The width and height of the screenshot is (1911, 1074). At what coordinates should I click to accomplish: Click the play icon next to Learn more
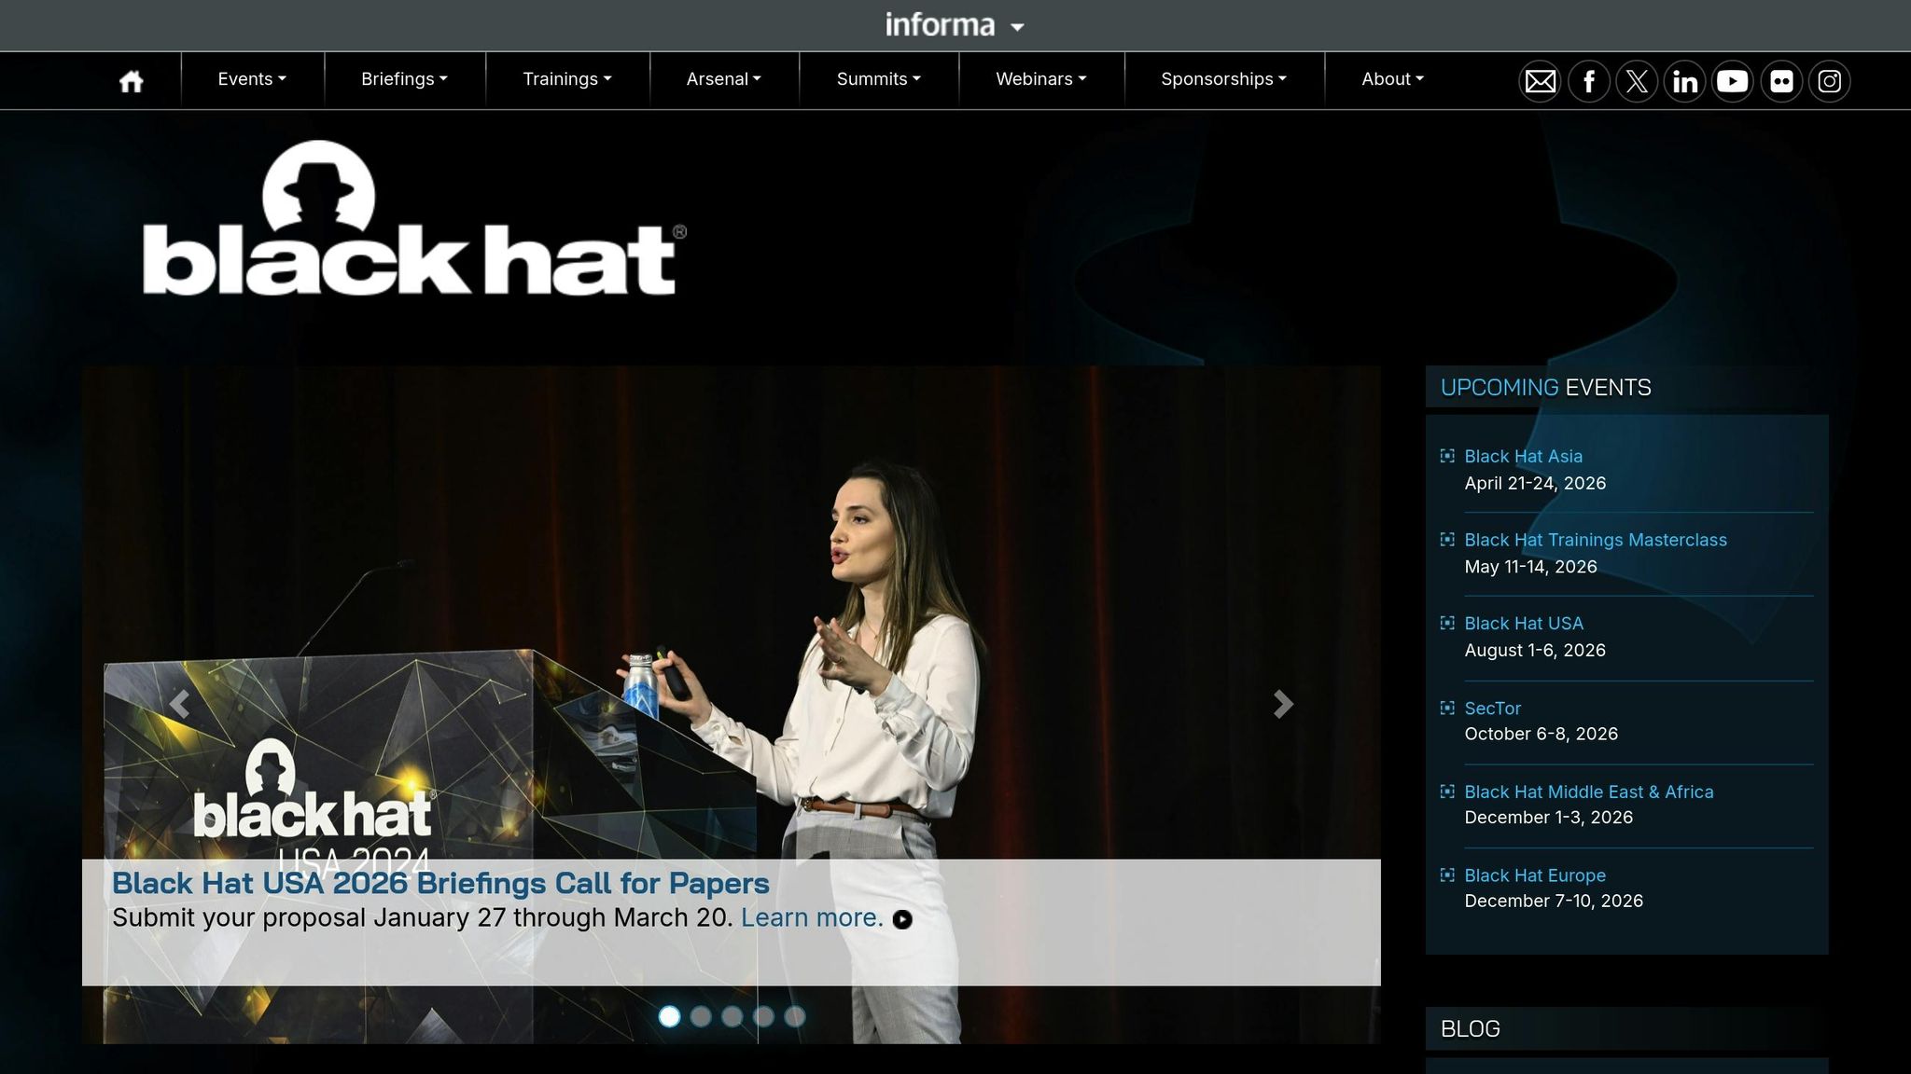pyautogui.click(x=902, y=921)
